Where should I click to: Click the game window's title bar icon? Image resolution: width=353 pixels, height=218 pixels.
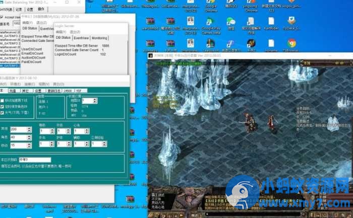tap(151, 55)
